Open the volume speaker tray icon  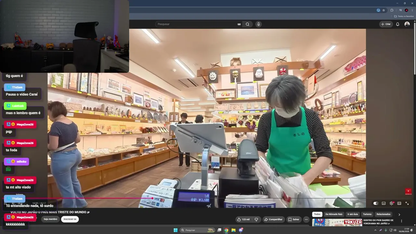coord(395,230)
